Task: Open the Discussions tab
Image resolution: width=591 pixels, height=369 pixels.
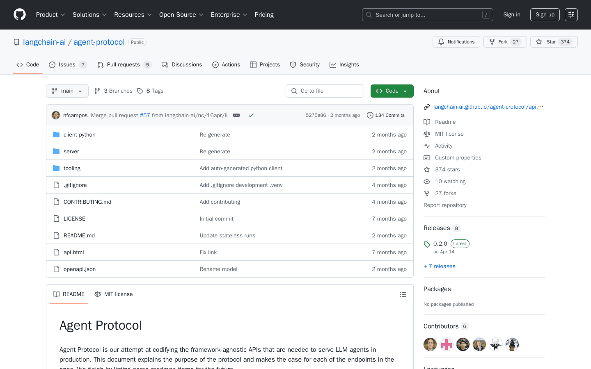Action: [x=182, y=64]
